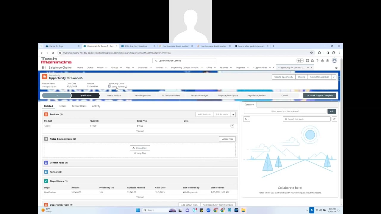Click the Update Opportunity button
Image resolution: width=381 pixels, height=214 pixels.
coord(284,77)
